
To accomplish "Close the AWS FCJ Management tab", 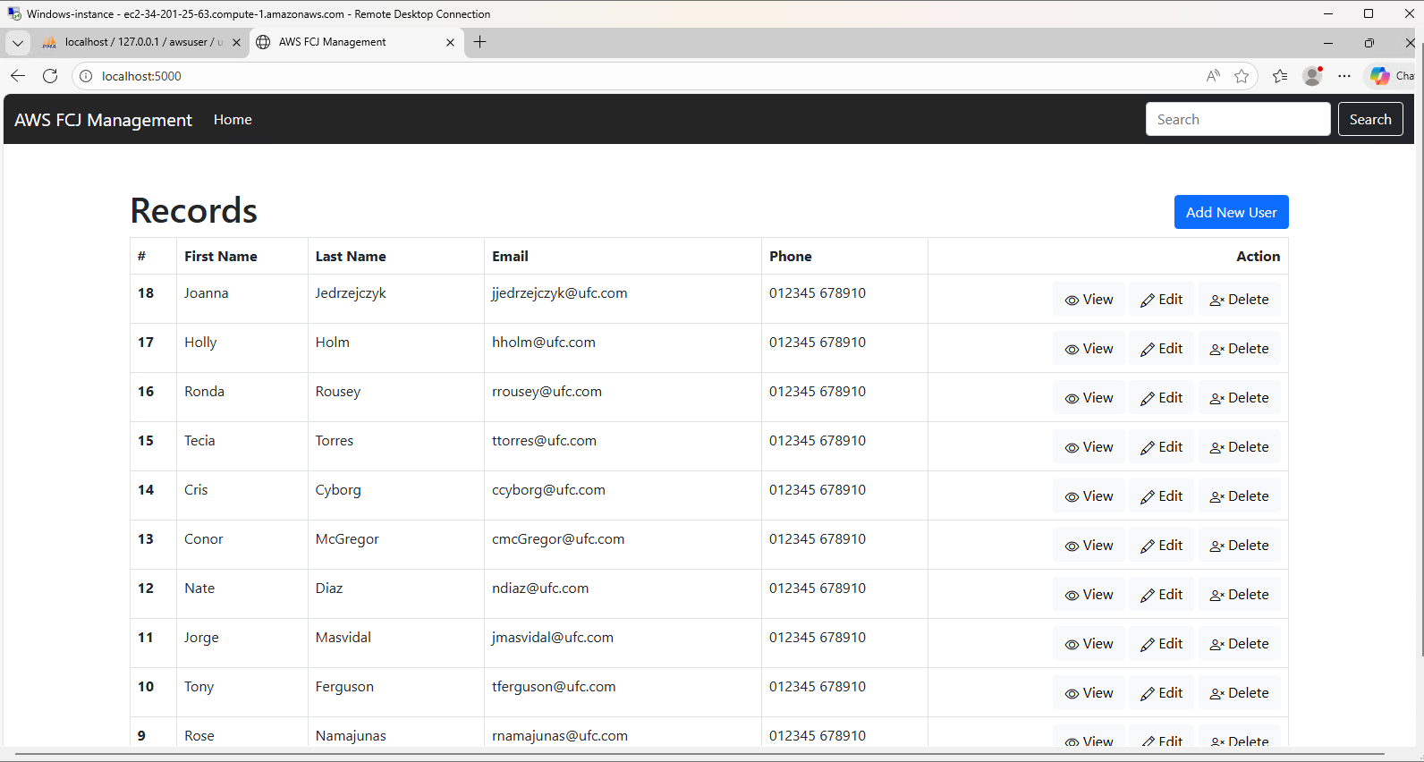I will pyautogui.click(x=450, y=42).
